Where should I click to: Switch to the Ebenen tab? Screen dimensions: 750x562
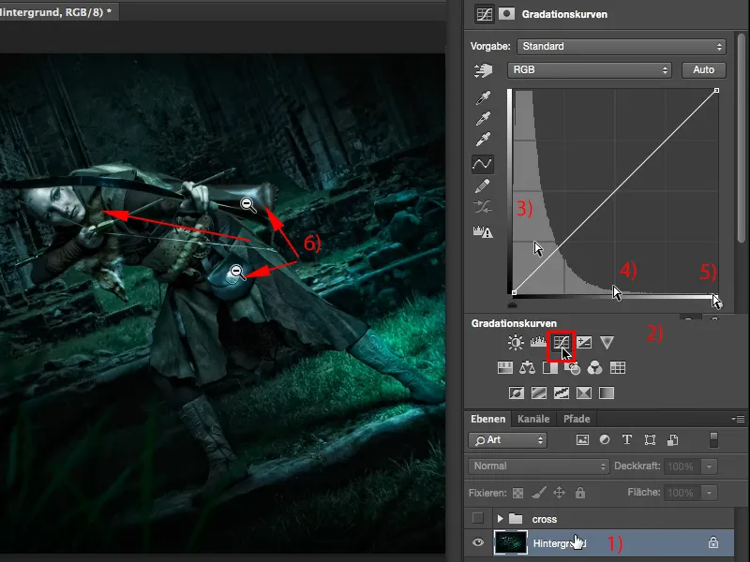[x=487, y=419]
